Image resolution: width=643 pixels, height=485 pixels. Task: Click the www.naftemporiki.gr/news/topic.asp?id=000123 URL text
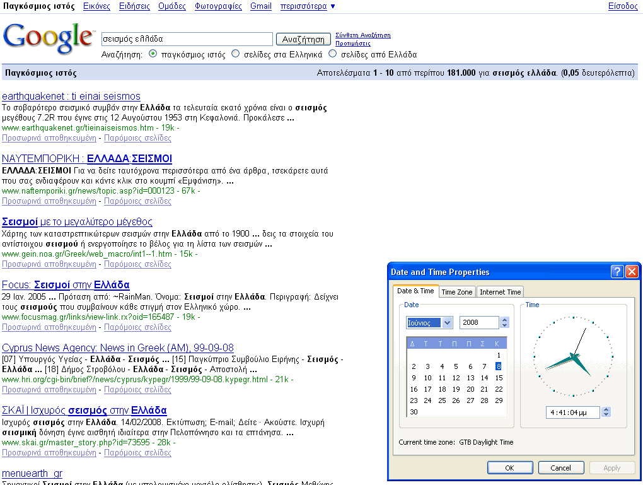(88, 191)
